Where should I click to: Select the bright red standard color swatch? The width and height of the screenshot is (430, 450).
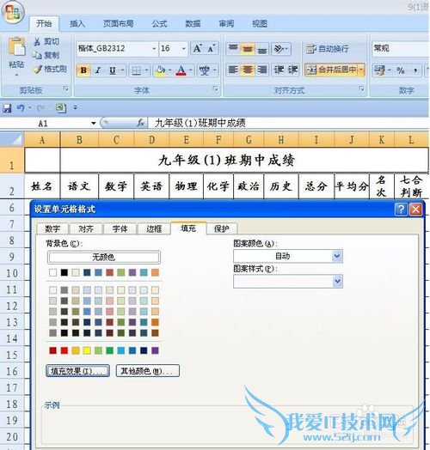click(64, 350)
